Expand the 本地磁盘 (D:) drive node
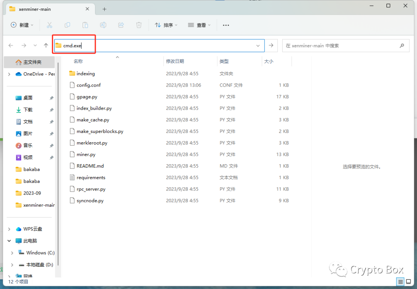The width and height of the screenshot is (417, 289). [x=12, y=265]
